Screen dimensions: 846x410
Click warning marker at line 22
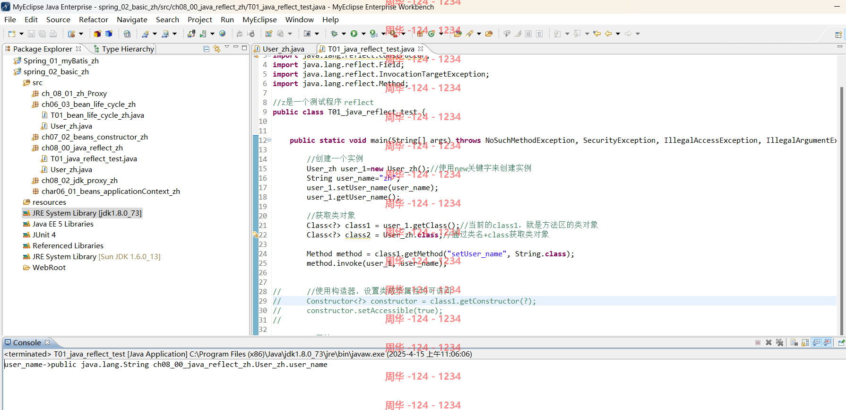click(x=255, y=235)
